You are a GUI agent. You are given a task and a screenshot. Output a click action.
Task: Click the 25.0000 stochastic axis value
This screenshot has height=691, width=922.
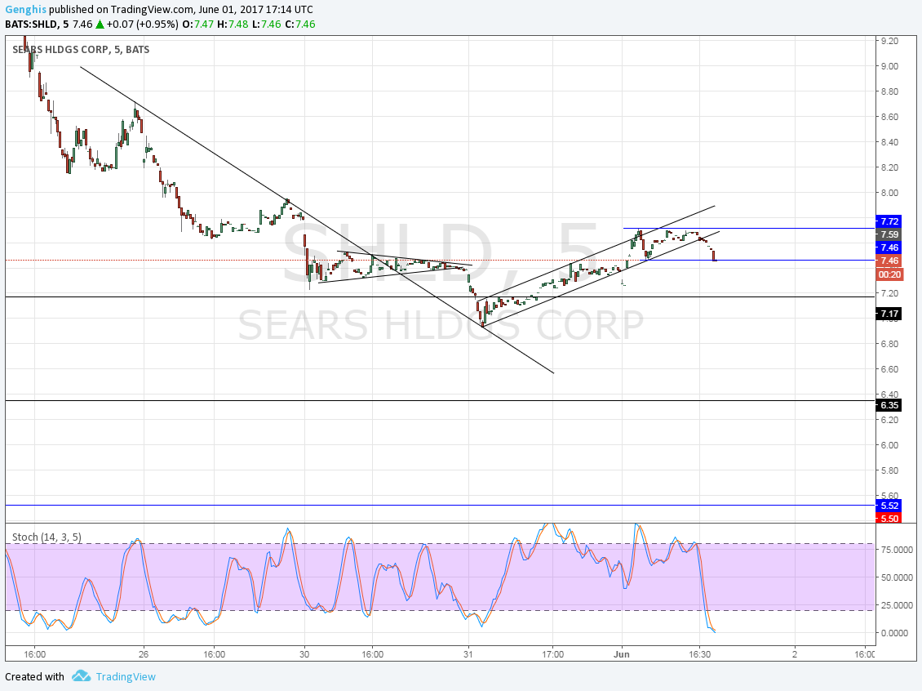tap(896, 605)
